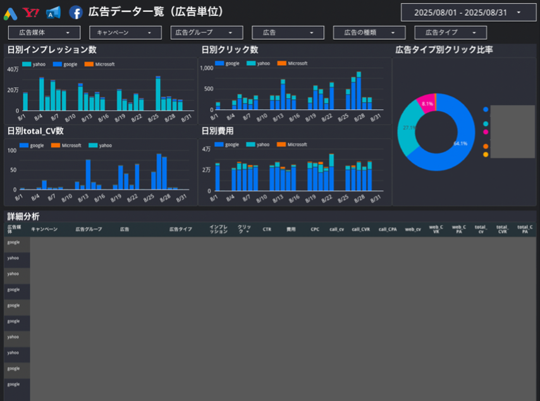Click the Yahoo! logo icon
This screenshot has width=540, height=401.
[30, 12]
